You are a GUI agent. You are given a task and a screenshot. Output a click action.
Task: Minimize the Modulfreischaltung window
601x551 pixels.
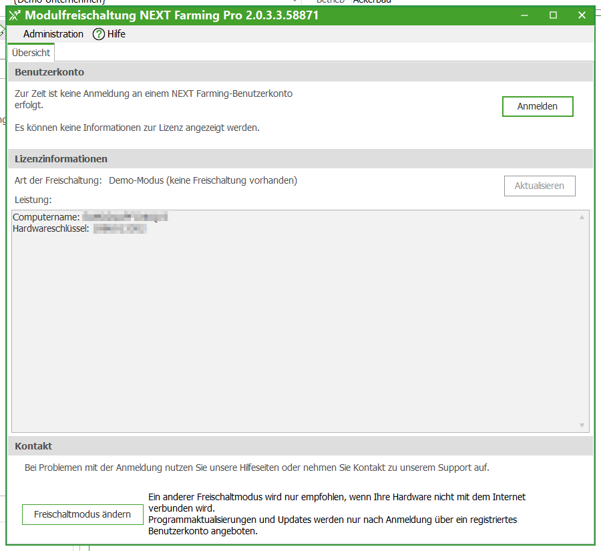click(x=524, y=15)
